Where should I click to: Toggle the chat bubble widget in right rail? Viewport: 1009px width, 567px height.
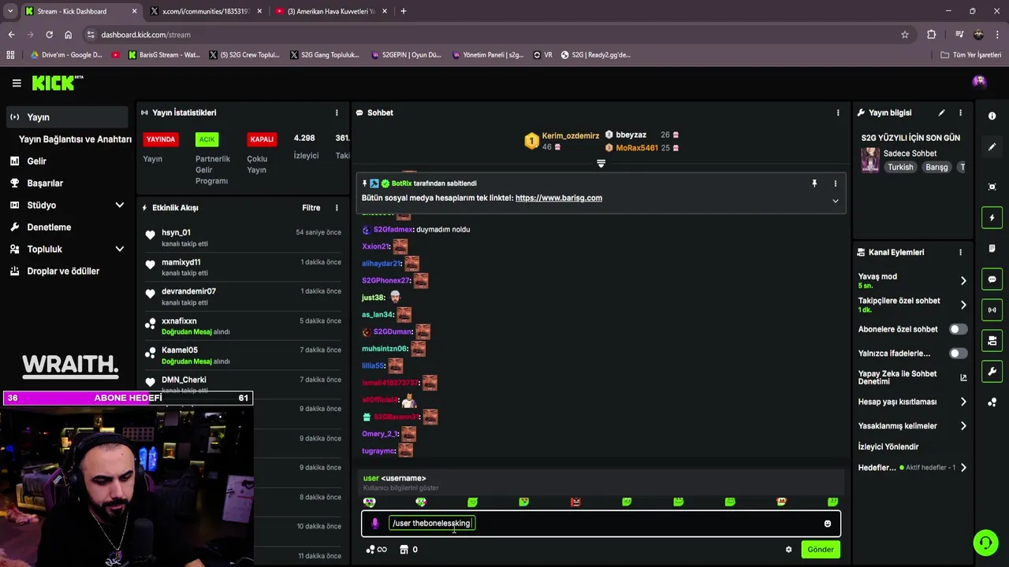point(992,279)
